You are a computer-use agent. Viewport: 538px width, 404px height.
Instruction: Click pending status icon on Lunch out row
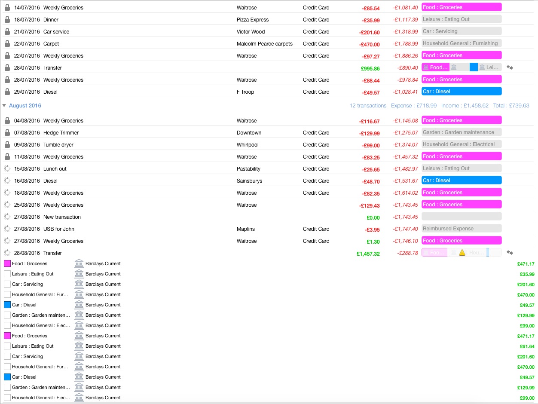[7, 169]
